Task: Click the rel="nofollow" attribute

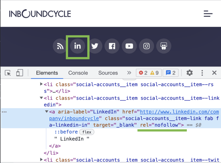Action: (x=161, y=125)
